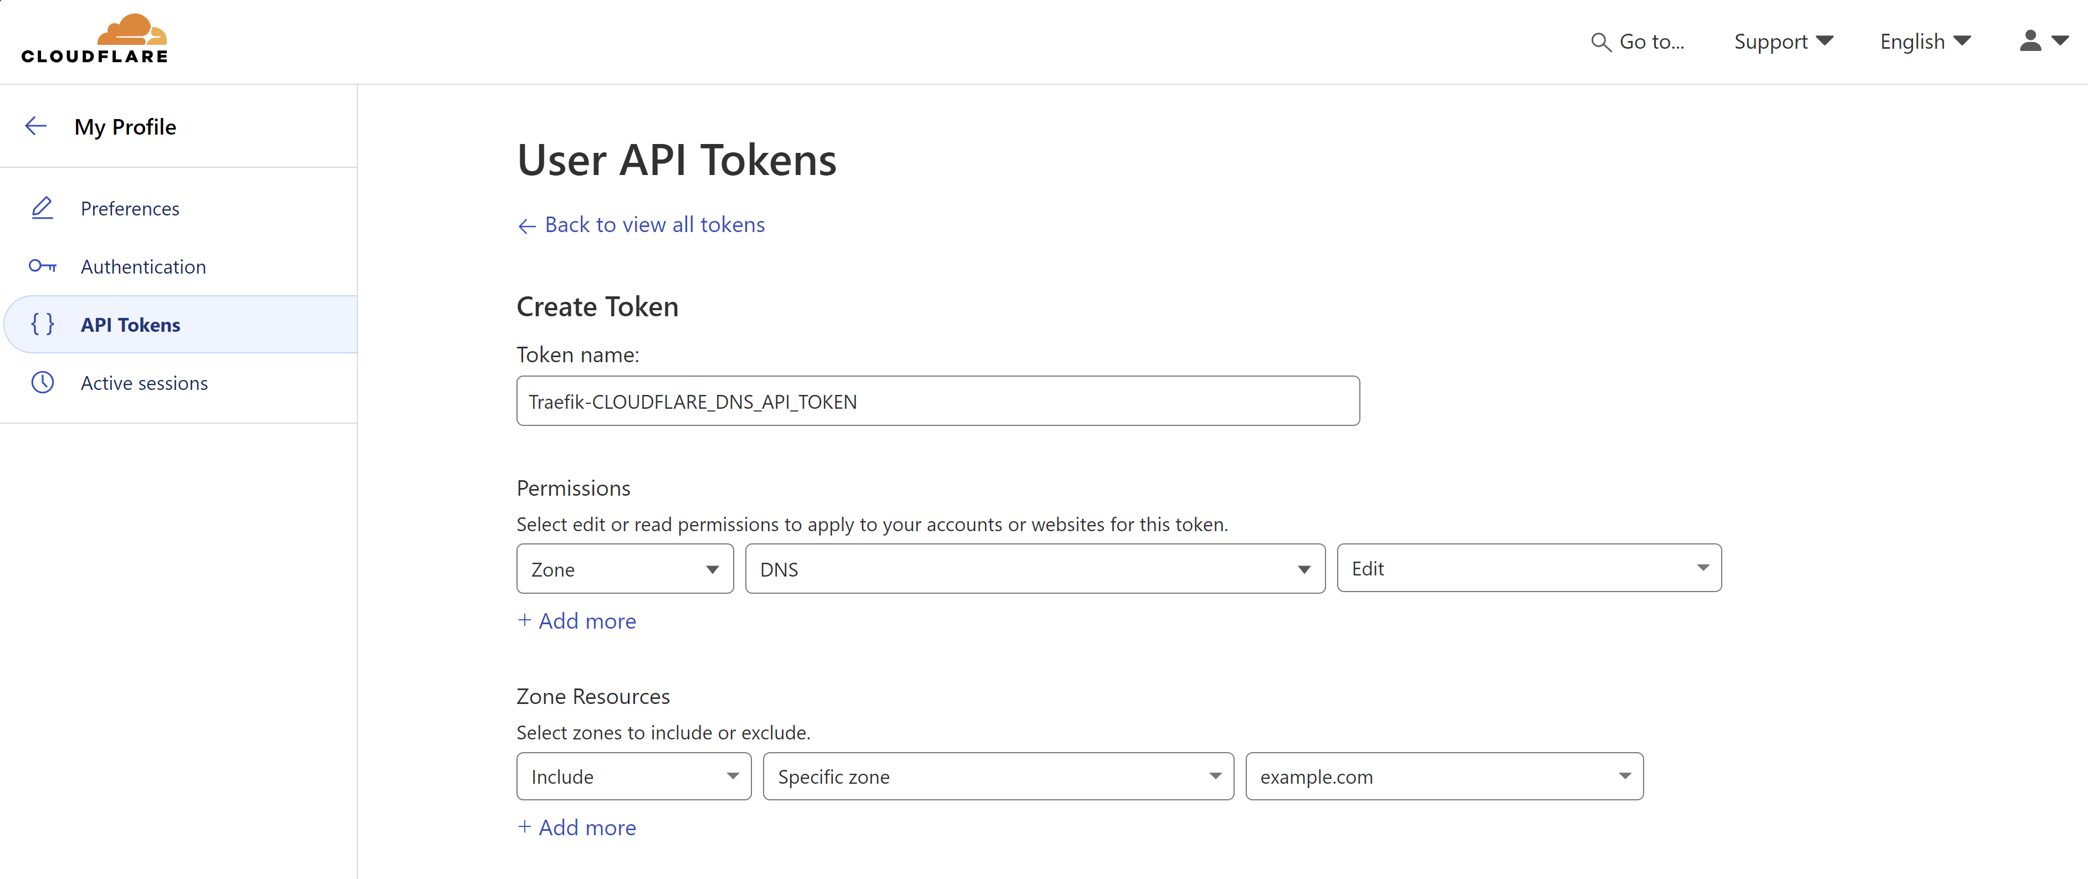Click the search magnifier icon
Screen dimensions: 2088x879
coord(1600,42)
